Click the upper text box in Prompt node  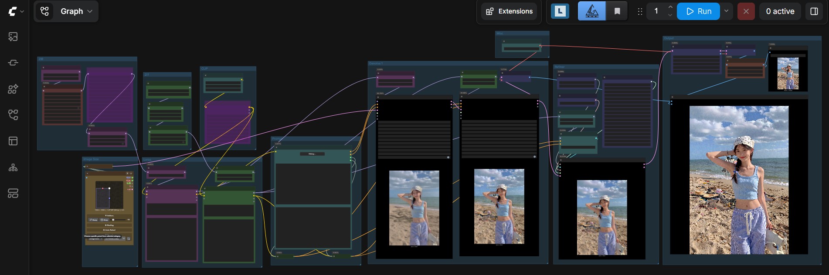(x=313, y=184)
